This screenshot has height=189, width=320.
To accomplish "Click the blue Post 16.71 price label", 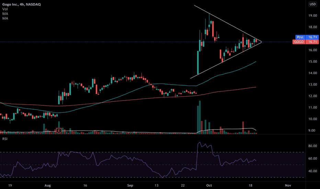I will 307,37.
